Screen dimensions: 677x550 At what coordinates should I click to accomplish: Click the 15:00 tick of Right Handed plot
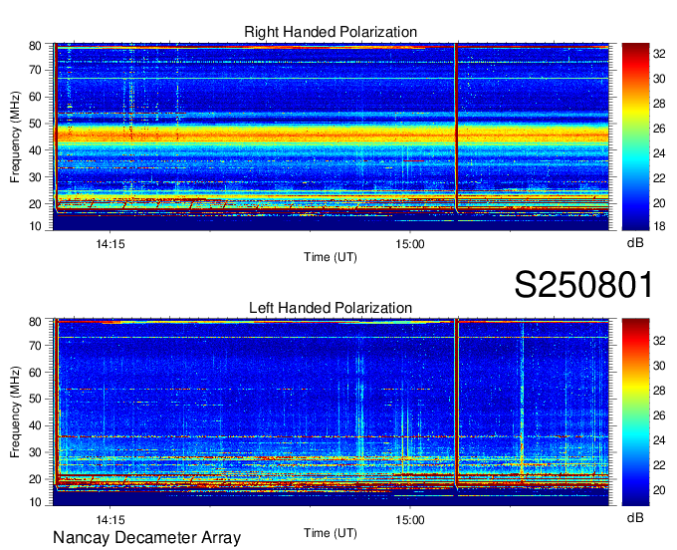[x=410, y=244]
